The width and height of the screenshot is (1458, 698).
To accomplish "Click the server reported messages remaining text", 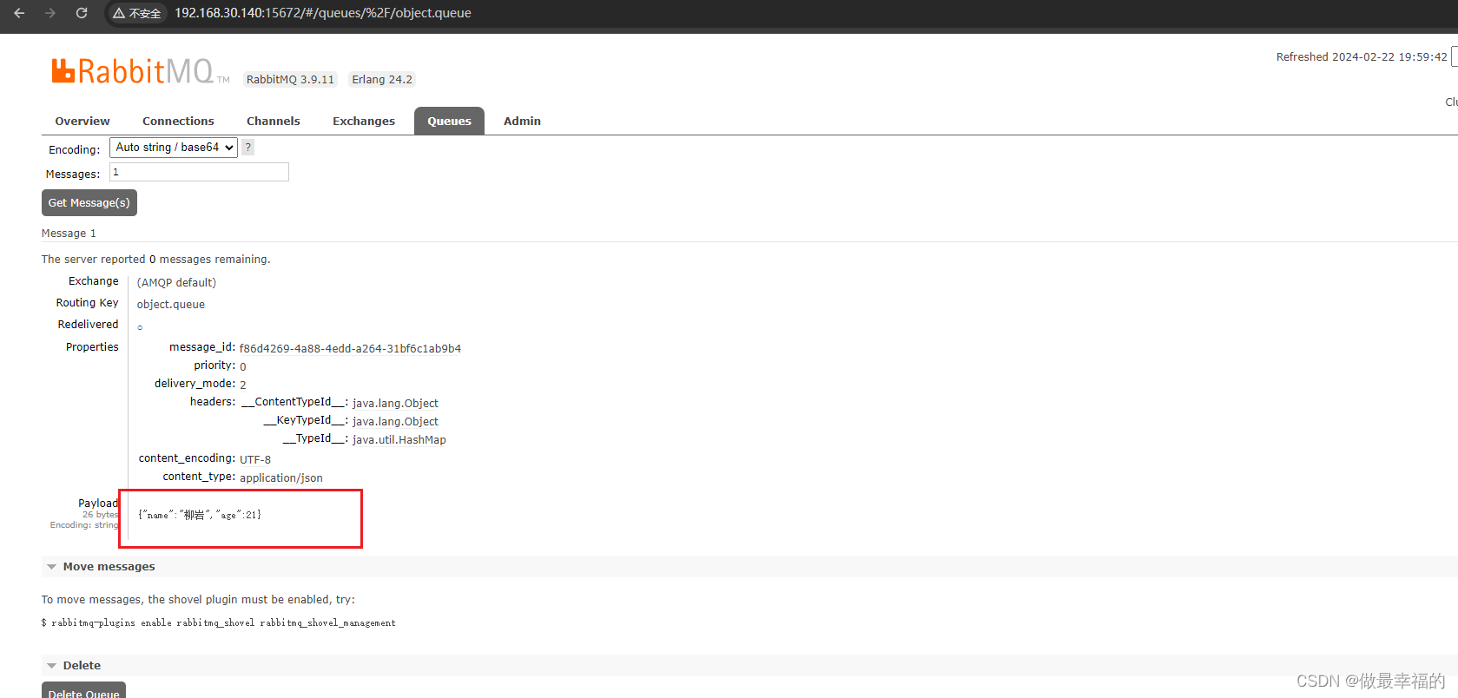I will [155, 260].
